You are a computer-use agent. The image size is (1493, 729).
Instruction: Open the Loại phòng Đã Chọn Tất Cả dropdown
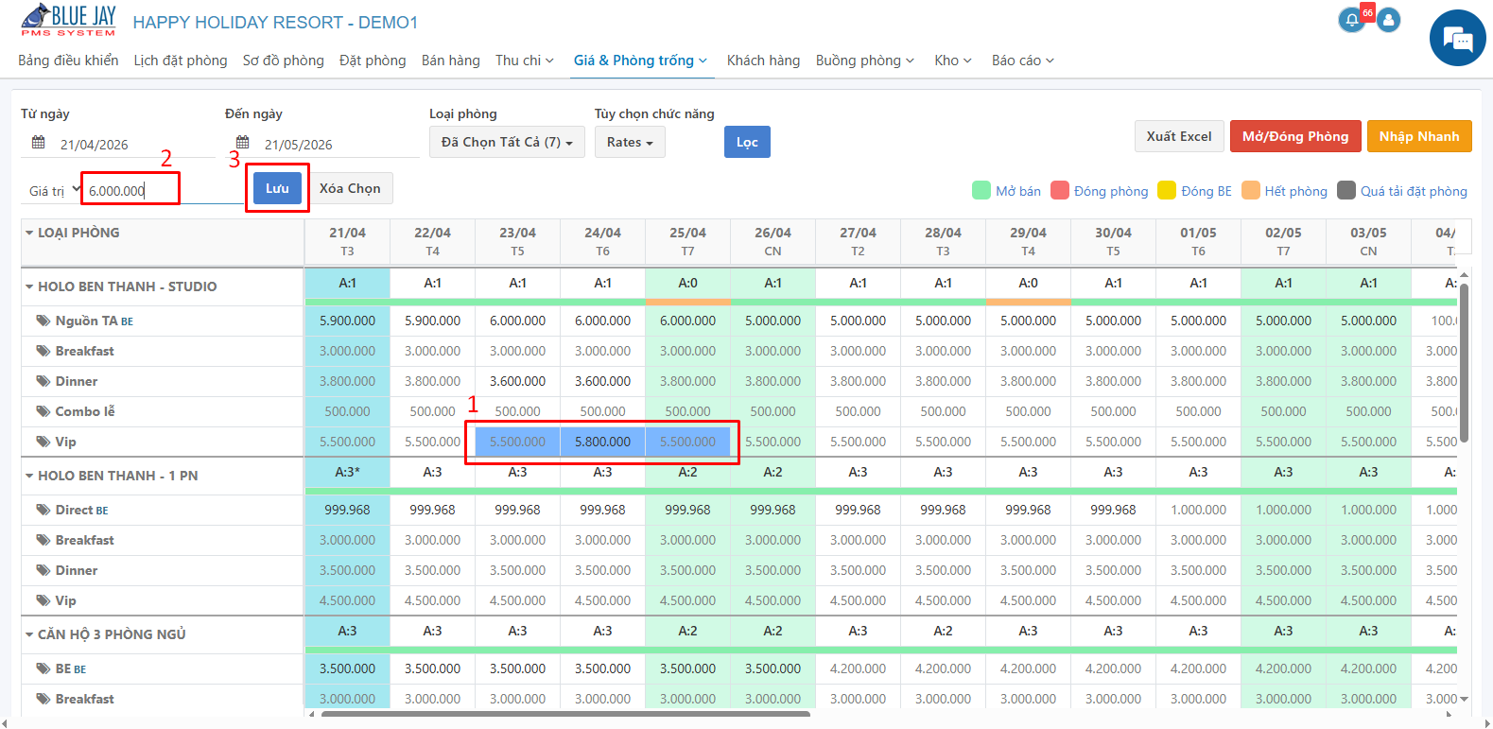[507, 142]
